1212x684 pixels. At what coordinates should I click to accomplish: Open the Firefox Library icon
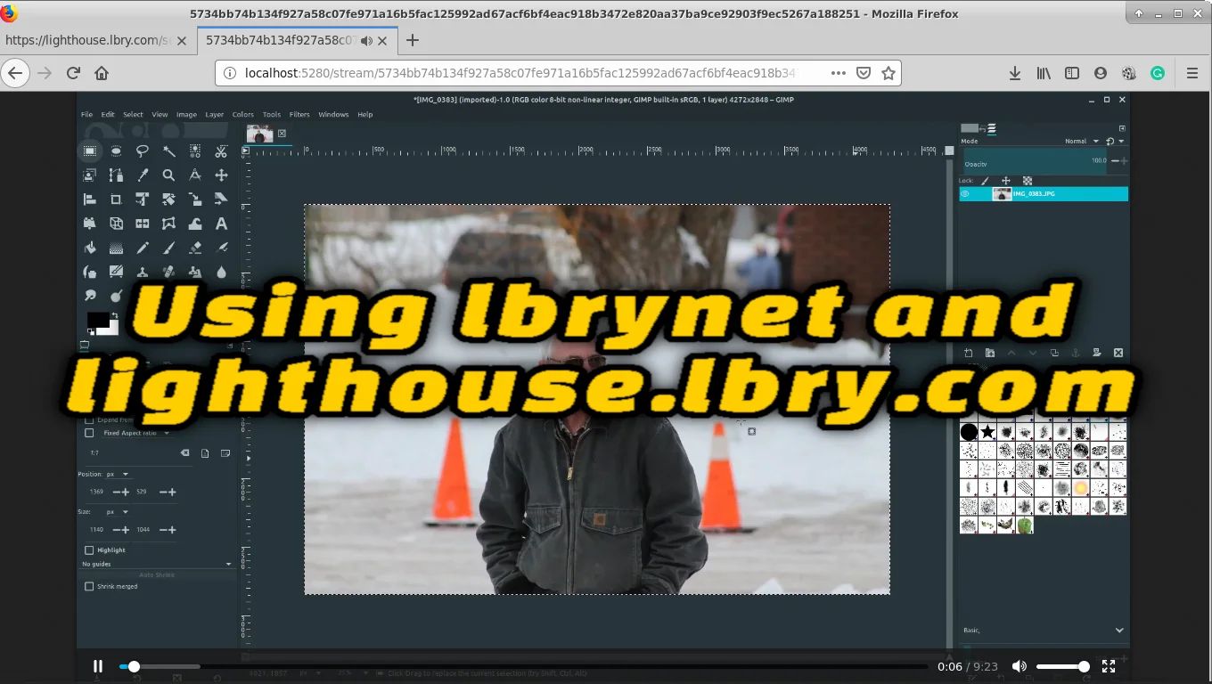[x=1044, y=73]
